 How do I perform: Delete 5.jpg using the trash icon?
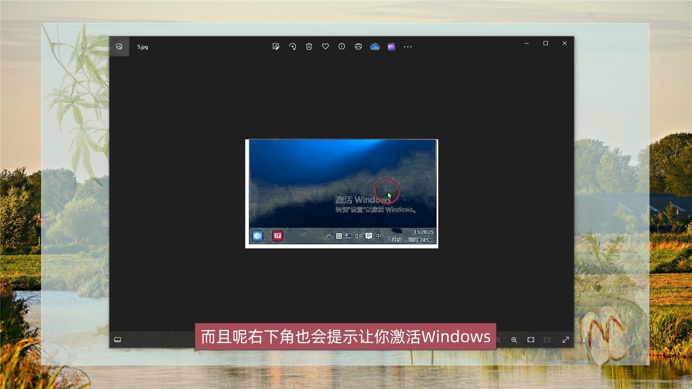pos(309,46)
